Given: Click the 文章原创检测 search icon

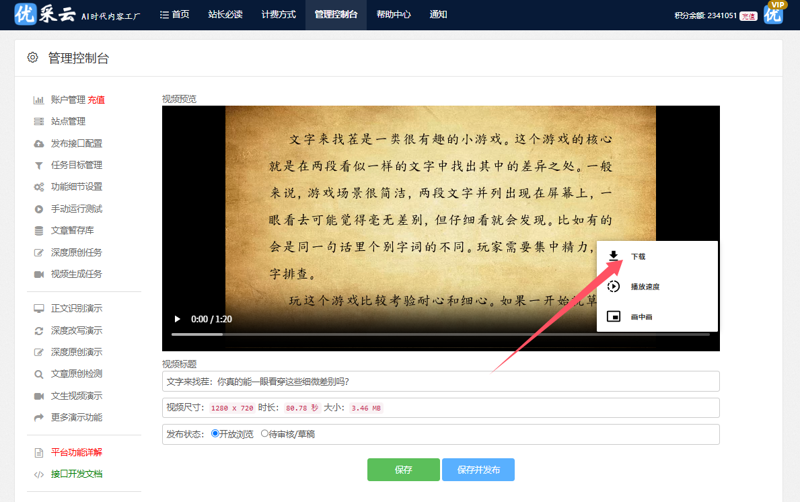Looking at the screenshot, I should pos(38,374).
